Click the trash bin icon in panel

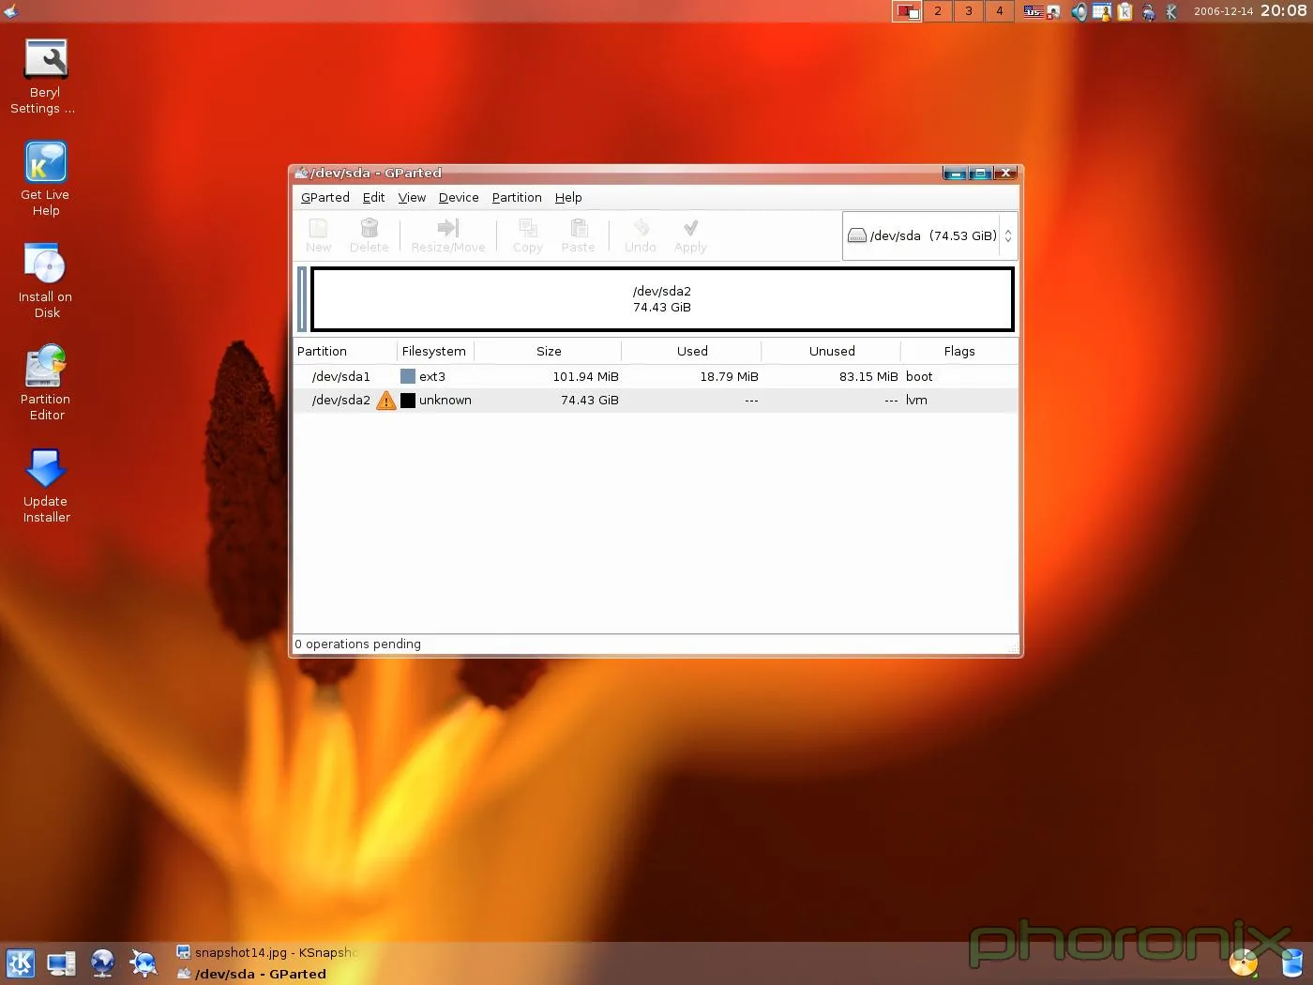[x=1292, y=962]
